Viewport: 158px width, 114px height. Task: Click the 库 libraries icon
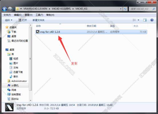9,54
